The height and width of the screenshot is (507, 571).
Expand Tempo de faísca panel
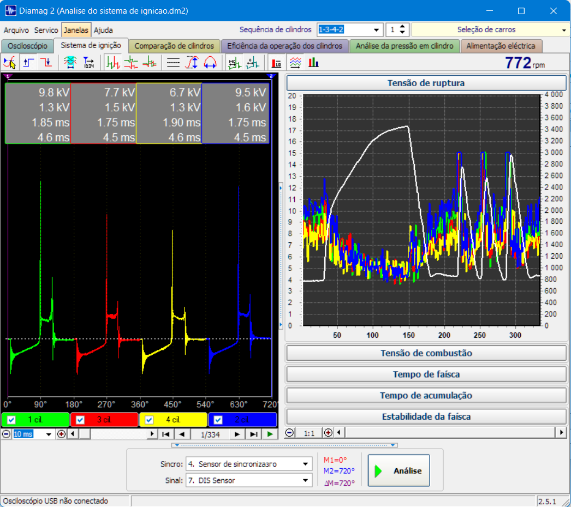coord(426,374)
